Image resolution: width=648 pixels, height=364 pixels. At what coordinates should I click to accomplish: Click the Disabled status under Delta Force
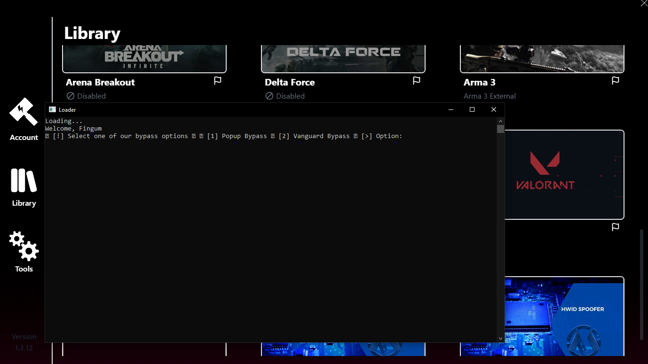pos(285,96)
